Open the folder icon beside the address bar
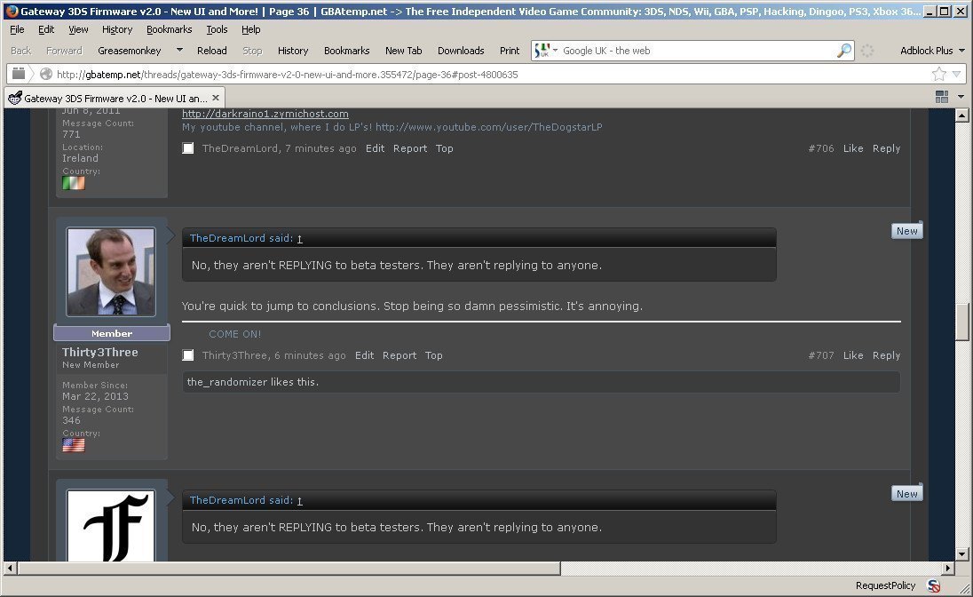The width and height of the screenshot is (973, 597). coord(19,74)
